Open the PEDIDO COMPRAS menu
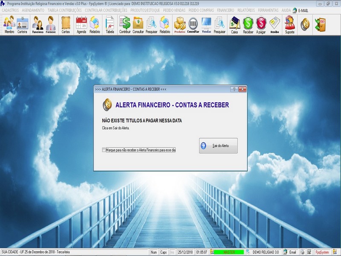341x256 pixels. [201, 10]
